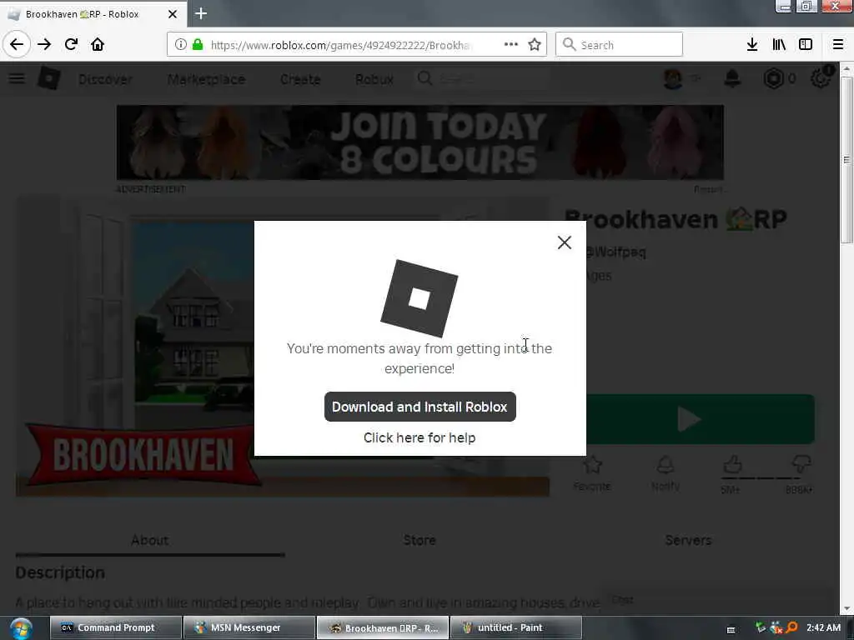Go forward to the next page
Image resolution: width=854 pixels, height=640 pixels.
[44, 44]
